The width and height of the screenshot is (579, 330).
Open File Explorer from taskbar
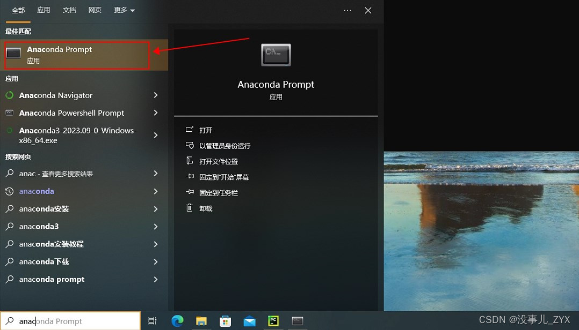coord(201,321)
